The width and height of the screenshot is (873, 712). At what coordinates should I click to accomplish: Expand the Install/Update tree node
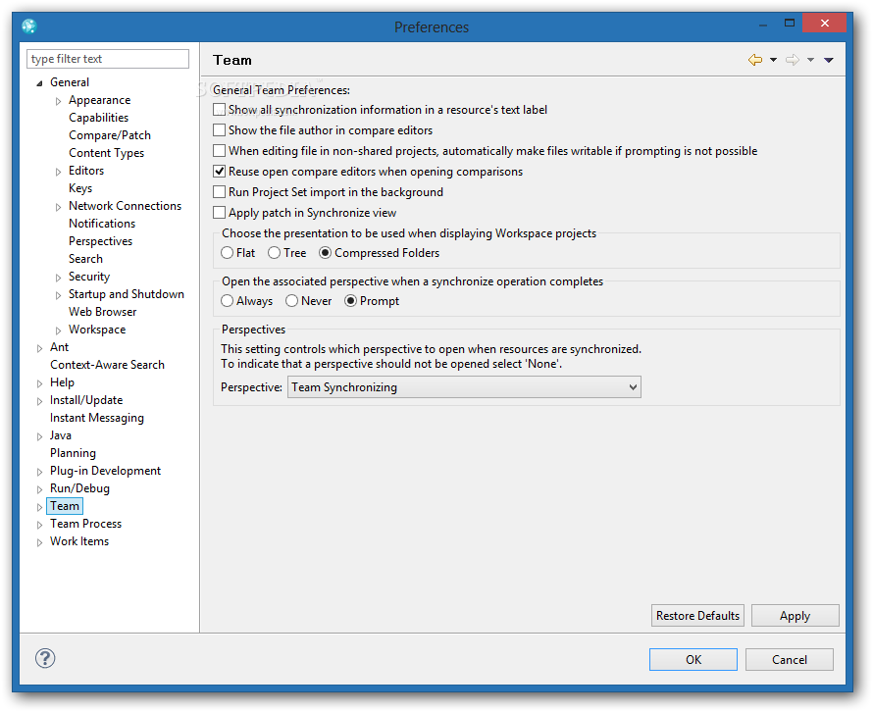39,401
